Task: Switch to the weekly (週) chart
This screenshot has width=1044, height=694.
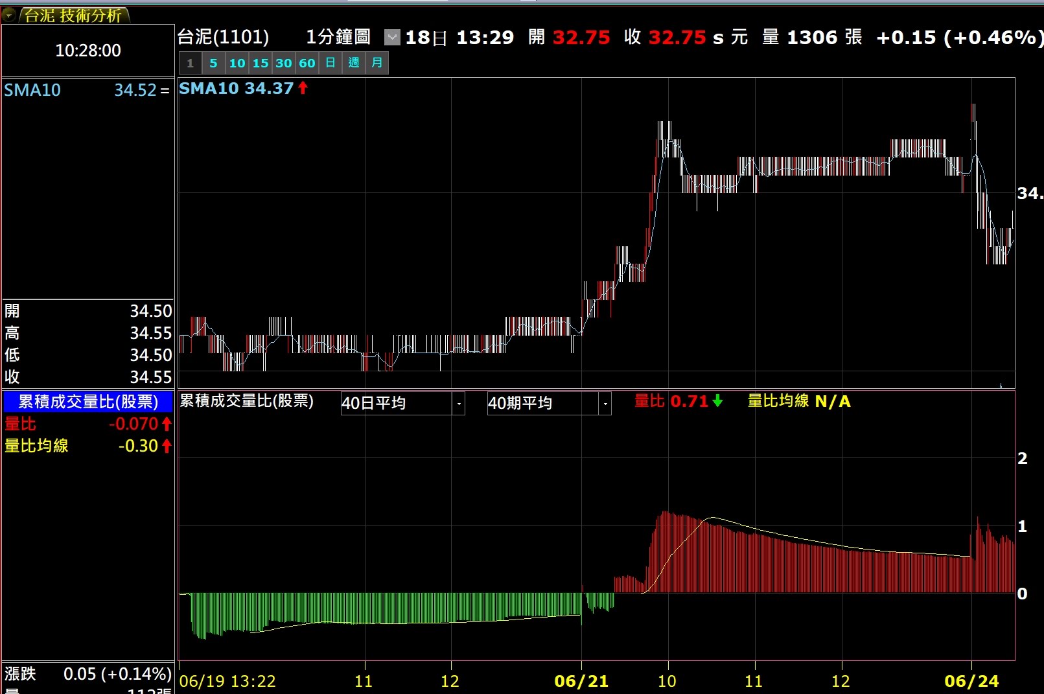Action: (353, 64)
